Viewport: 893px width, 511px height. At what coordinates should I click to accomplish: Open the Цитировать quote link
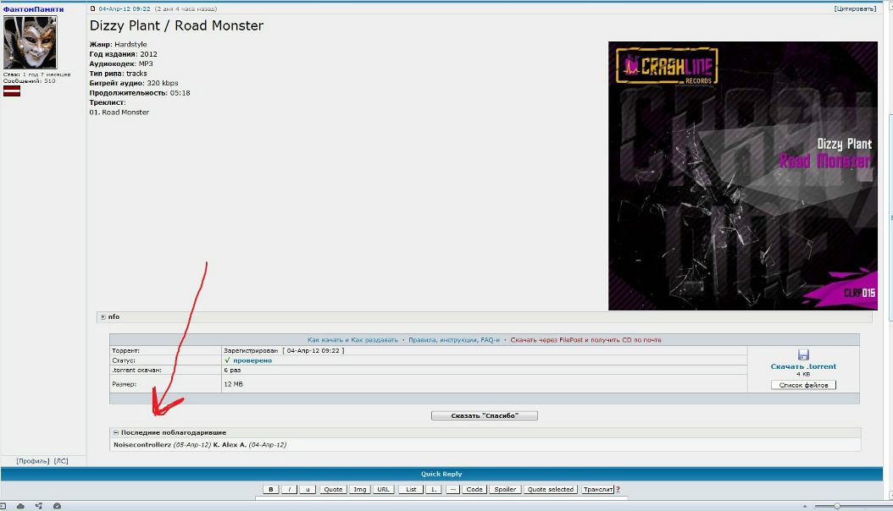(855, 8)
